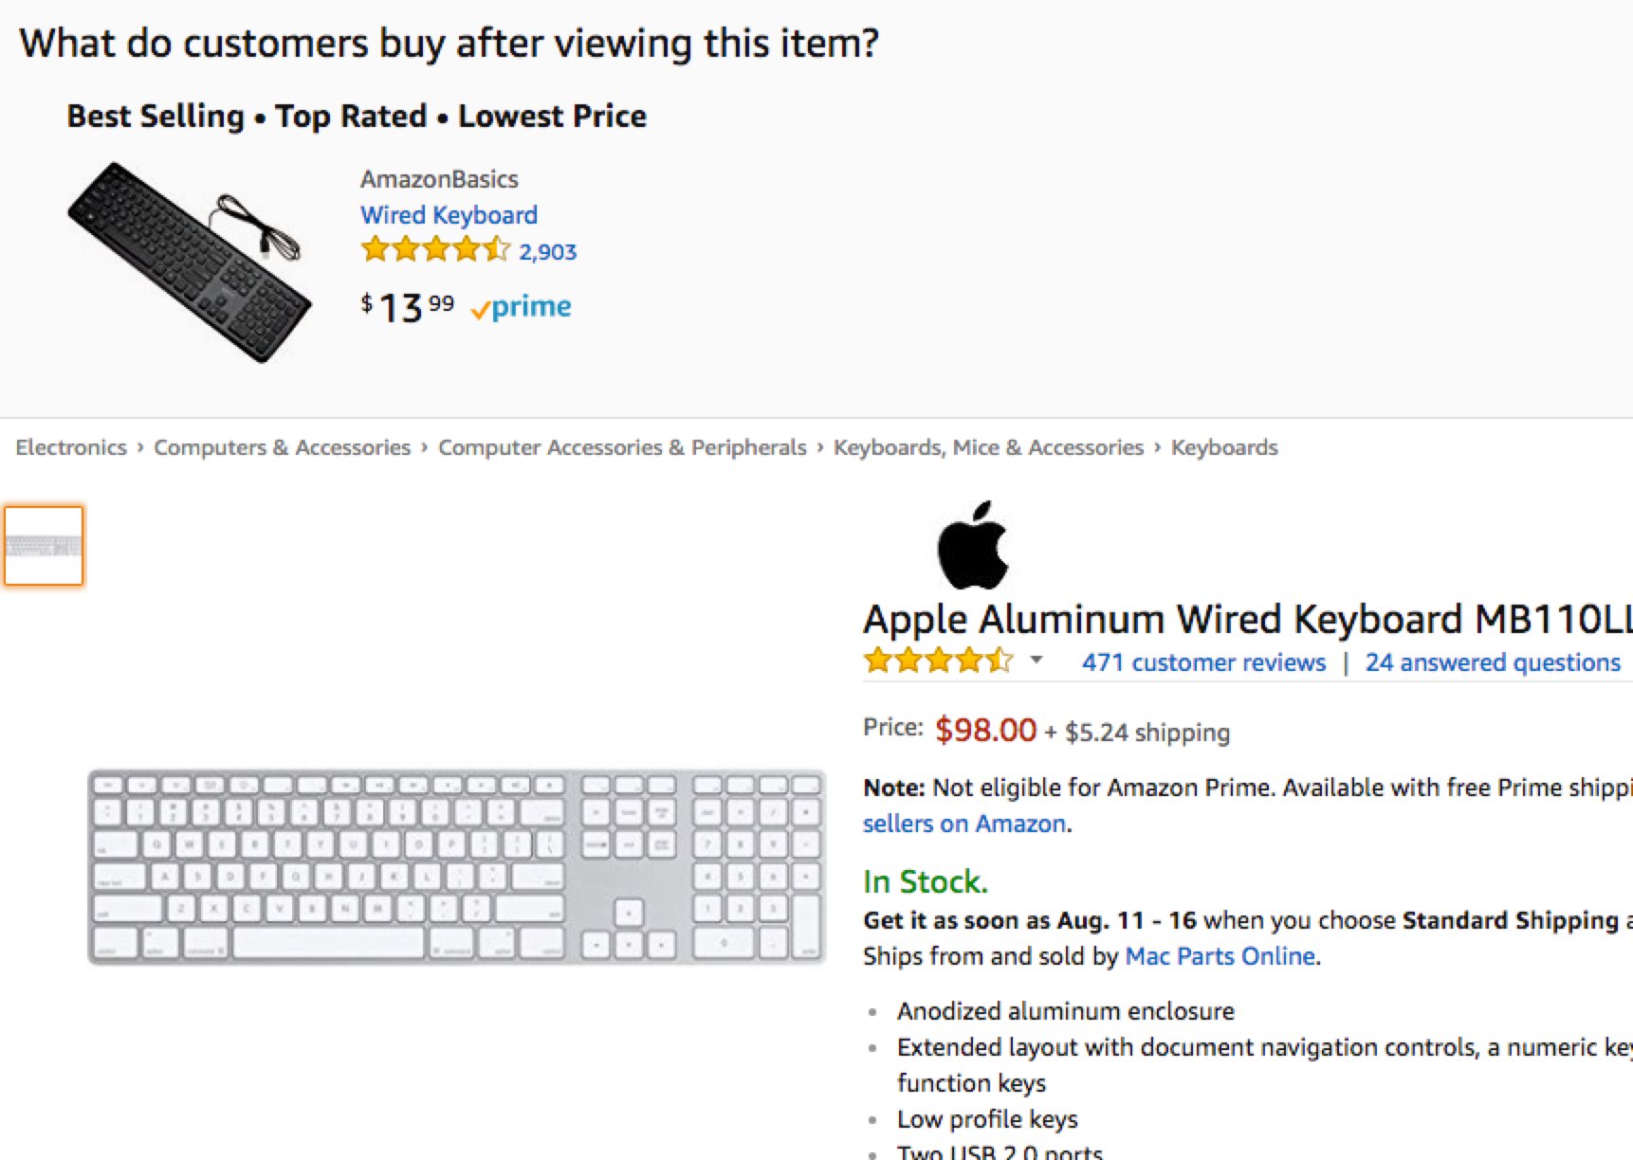Screen dimensions: 1633x1160
Task: Navigate to Computers & Accessories breadcrumb
Action: click(x=282, y=447)
